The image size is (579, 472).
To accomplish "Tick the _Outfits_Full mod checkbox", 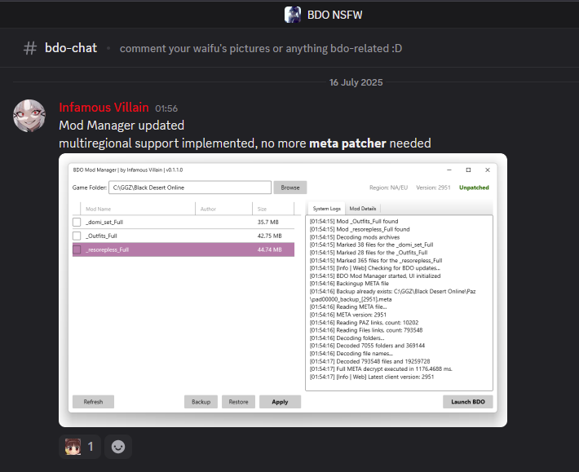I will [x=77, y=236].
